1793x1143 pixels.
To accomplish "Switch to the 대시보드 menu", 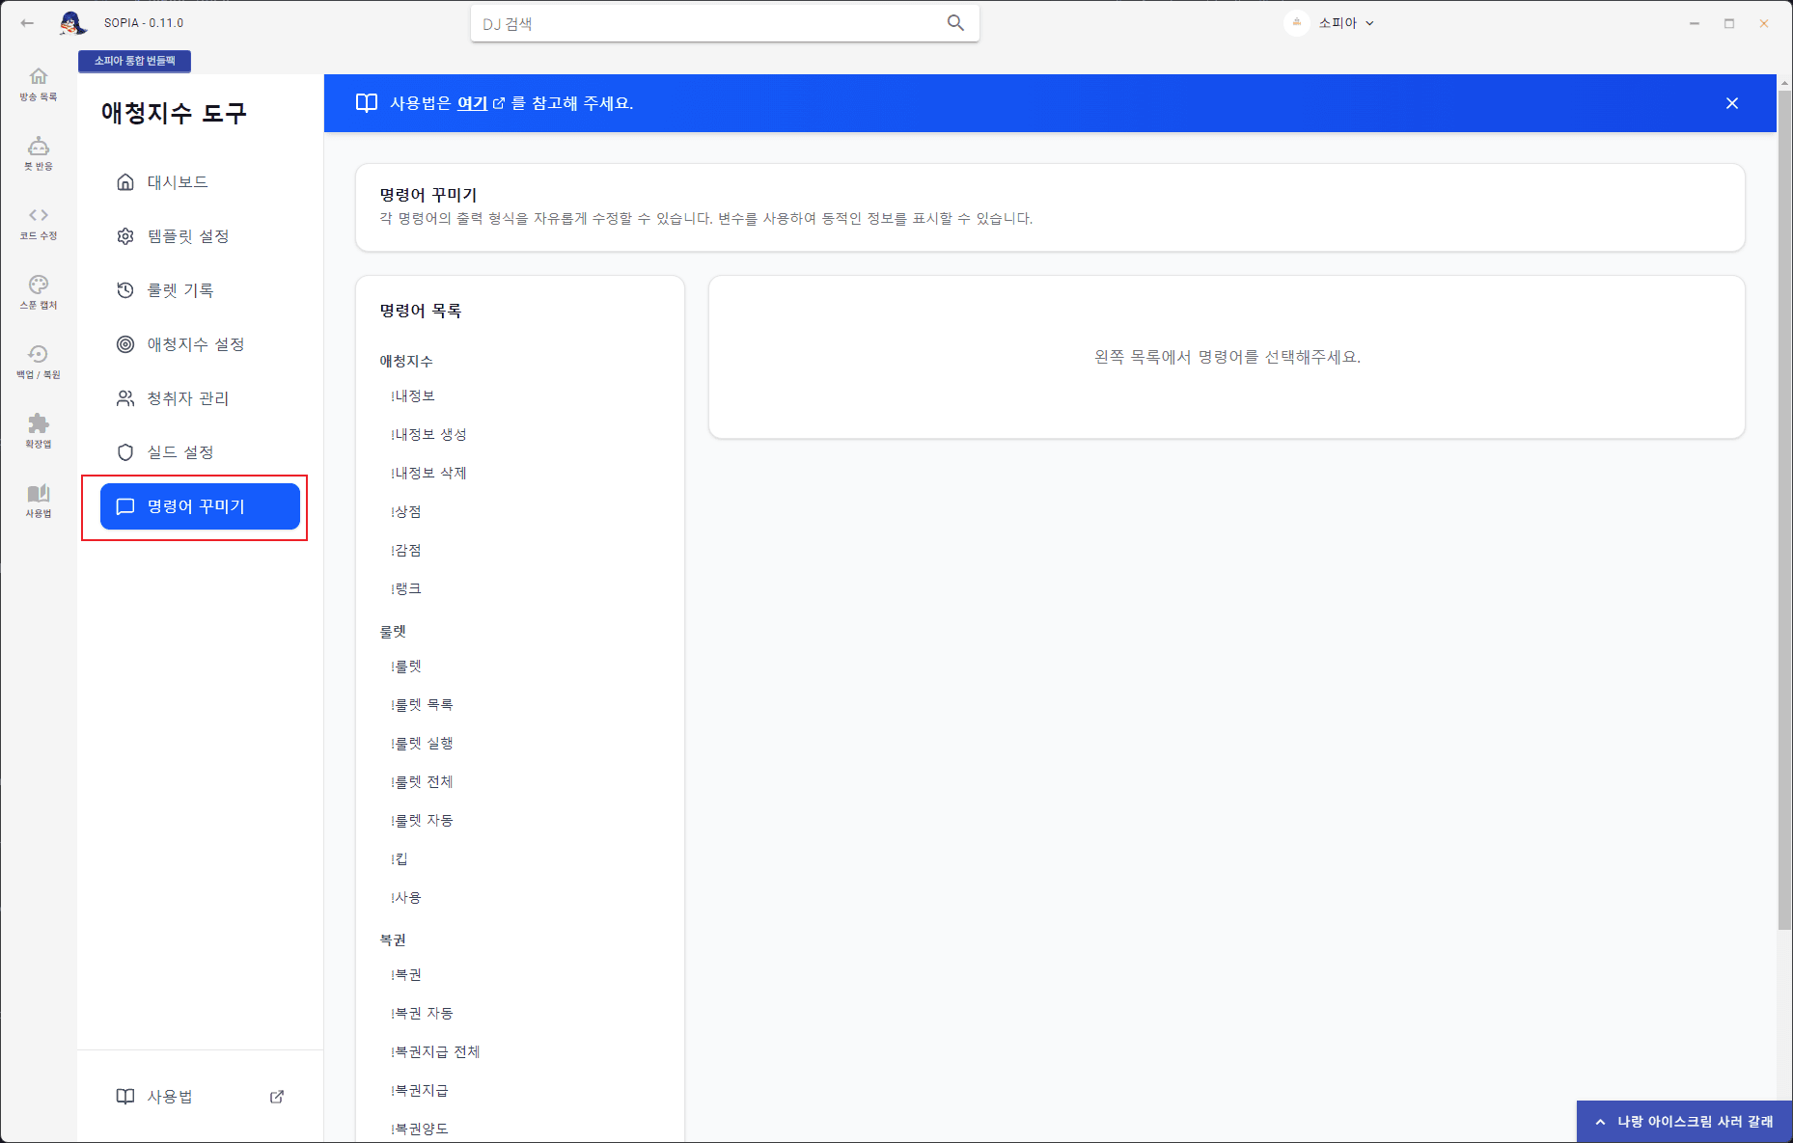I will tap(177, 181).
